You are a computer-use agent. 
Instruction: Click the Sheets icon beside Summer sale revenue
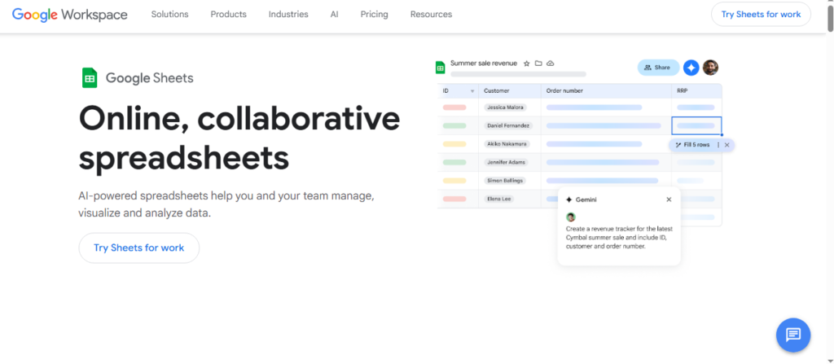tap(441, 68)
